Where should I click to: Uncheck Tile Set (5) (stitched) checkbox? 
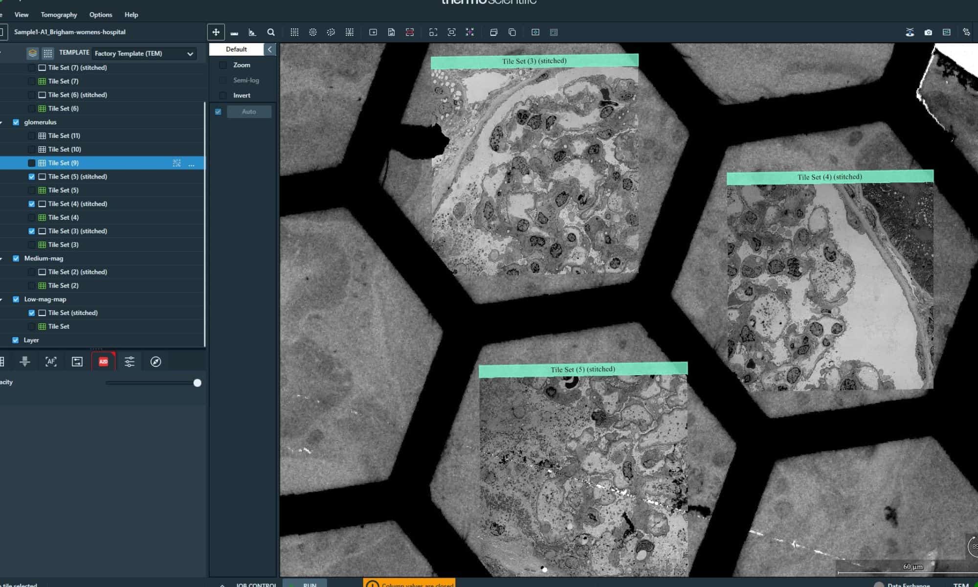click(32, 177)
